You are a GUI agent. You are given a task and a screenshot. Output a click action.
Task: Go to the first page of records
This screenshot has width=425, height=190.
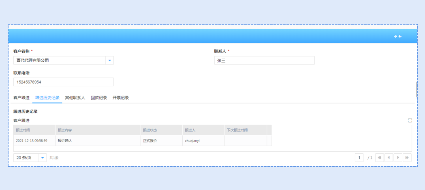click(x=379, y=158)
